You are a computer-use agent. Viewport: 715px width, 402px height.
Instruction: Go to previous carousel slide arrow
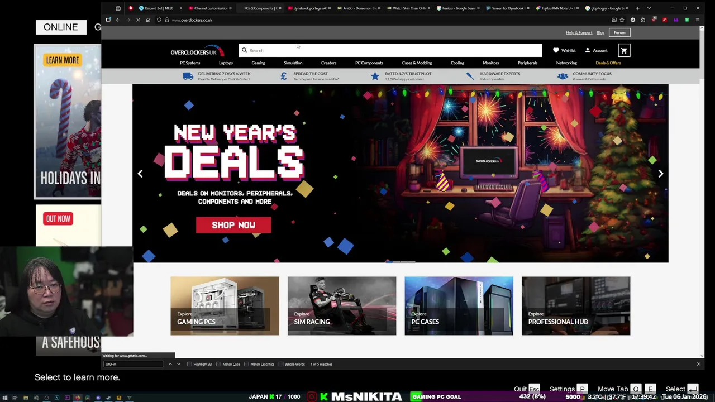pos(140,174)
